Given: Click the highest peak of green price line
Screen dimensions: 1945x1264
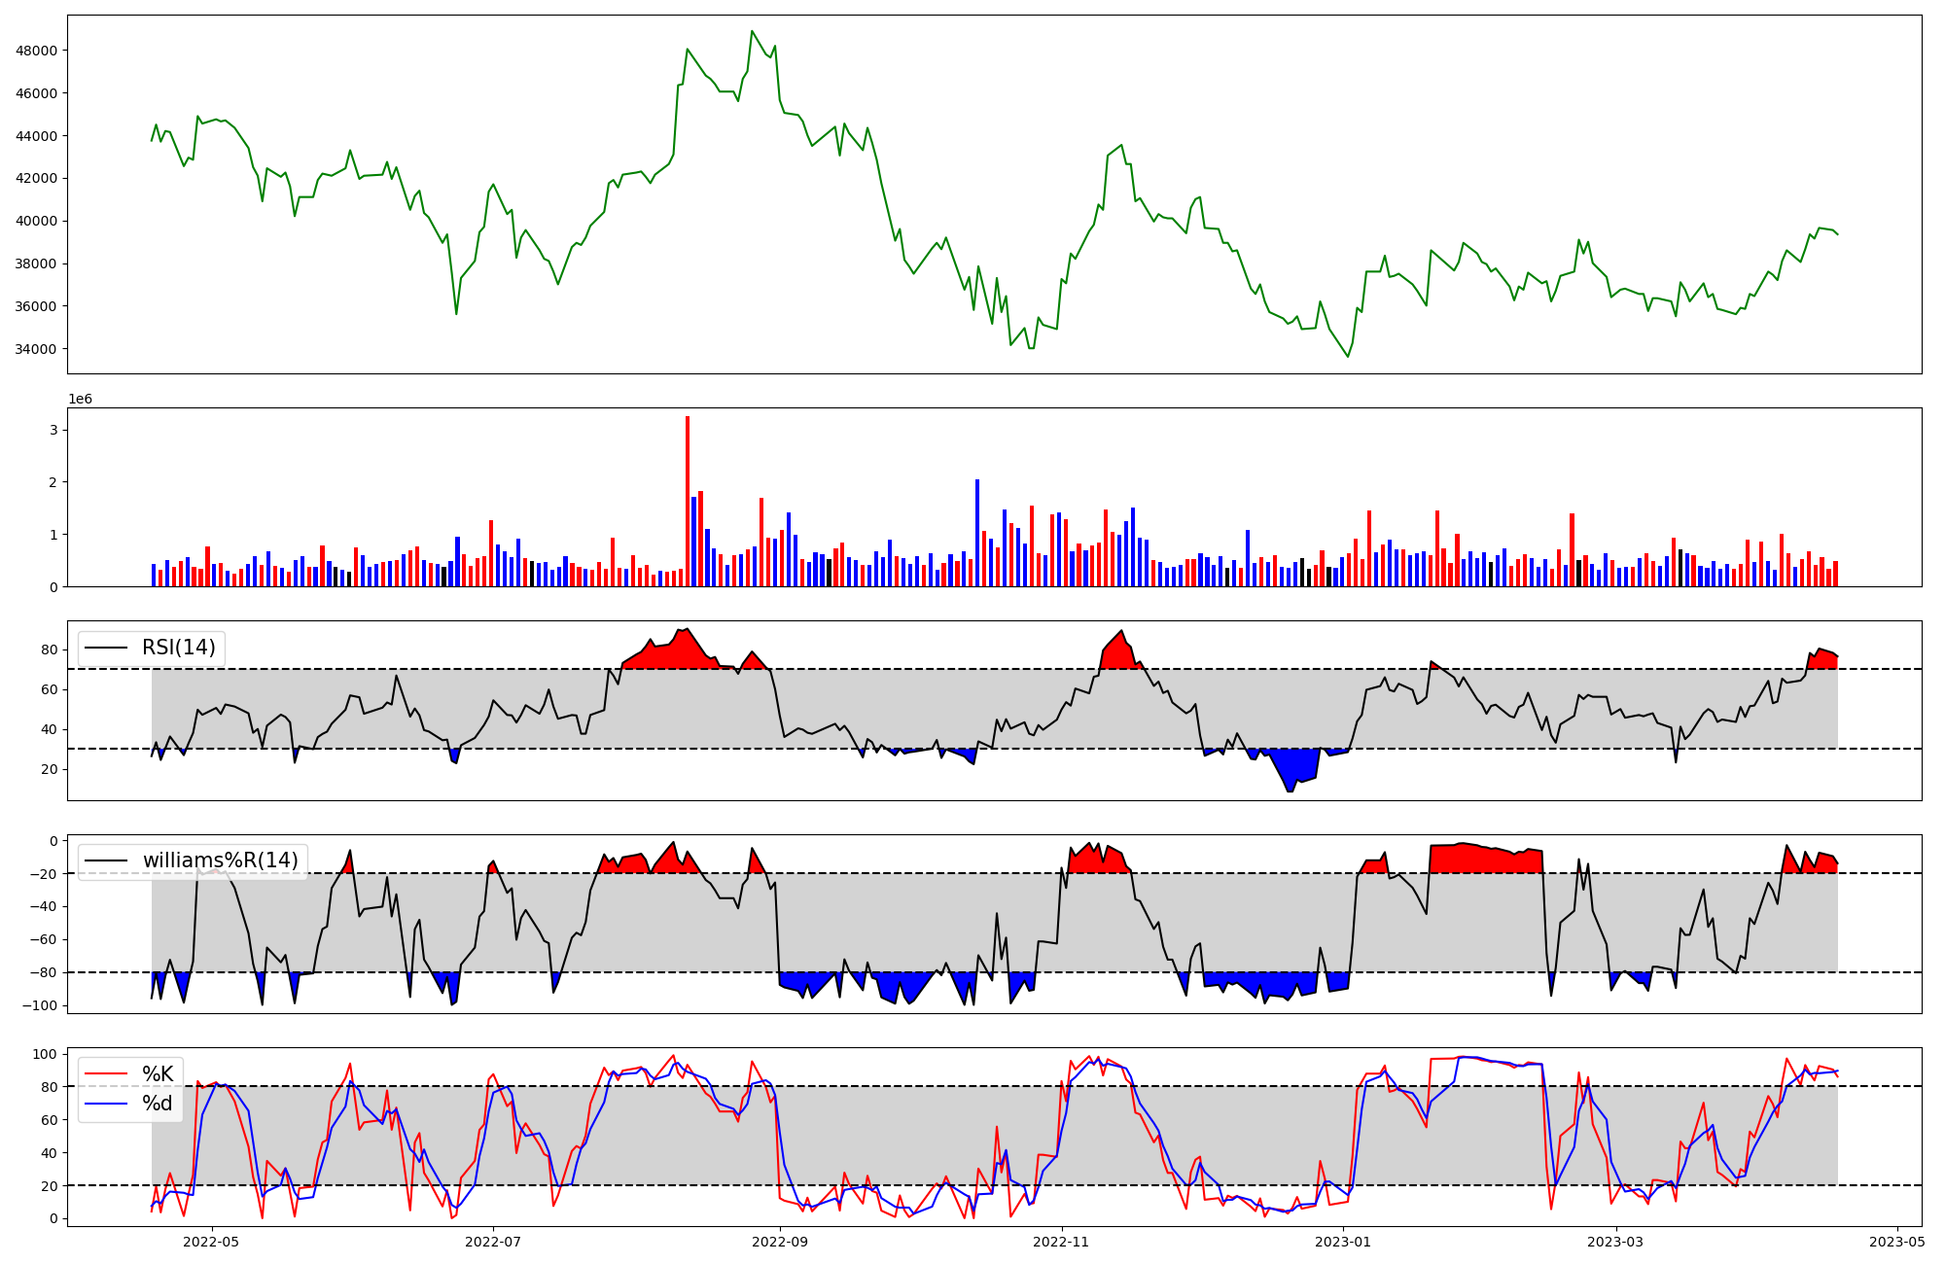Looking at the screenshot, I should click(x=752, y=31).
